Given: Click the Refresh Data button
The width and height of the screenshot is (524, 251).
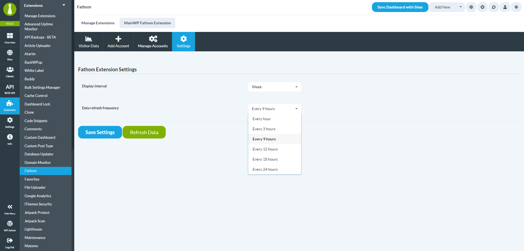Looking at the screenshot, I should click(144, 132).
